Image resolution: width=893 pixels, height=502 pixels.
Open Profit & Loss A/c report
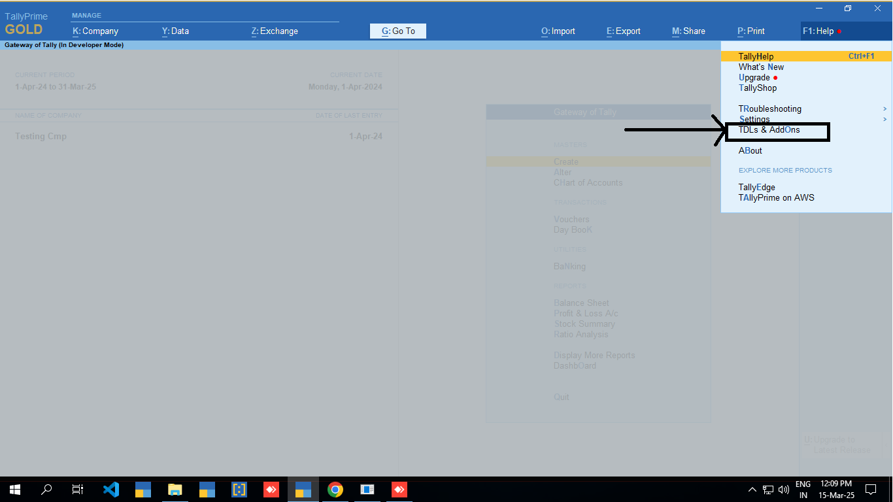point(586,313)
